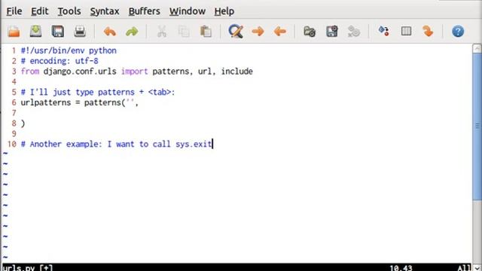Click the '10,43' cursor position in status line

pyautogui.click(x=401, y=268)
